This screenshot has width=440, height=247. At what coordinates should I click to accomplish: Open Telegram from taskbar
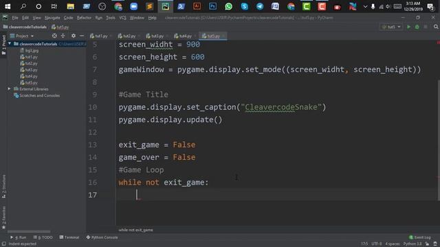pos(260,6)
